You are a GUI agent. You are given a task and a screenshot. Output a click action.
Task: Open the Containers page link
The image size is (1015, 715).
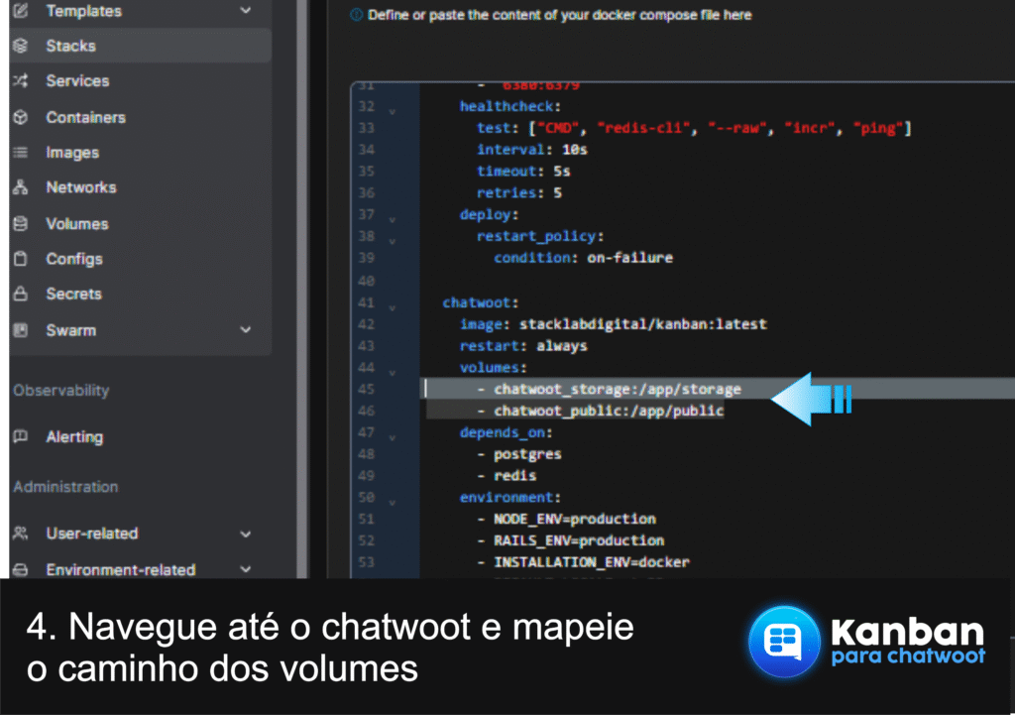85,117
